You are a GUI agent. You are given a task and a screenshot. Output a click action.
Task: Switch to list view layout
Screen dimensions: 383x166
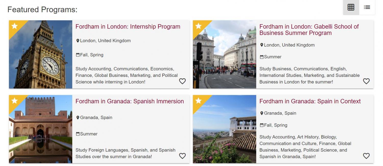[x=367, y=7]
